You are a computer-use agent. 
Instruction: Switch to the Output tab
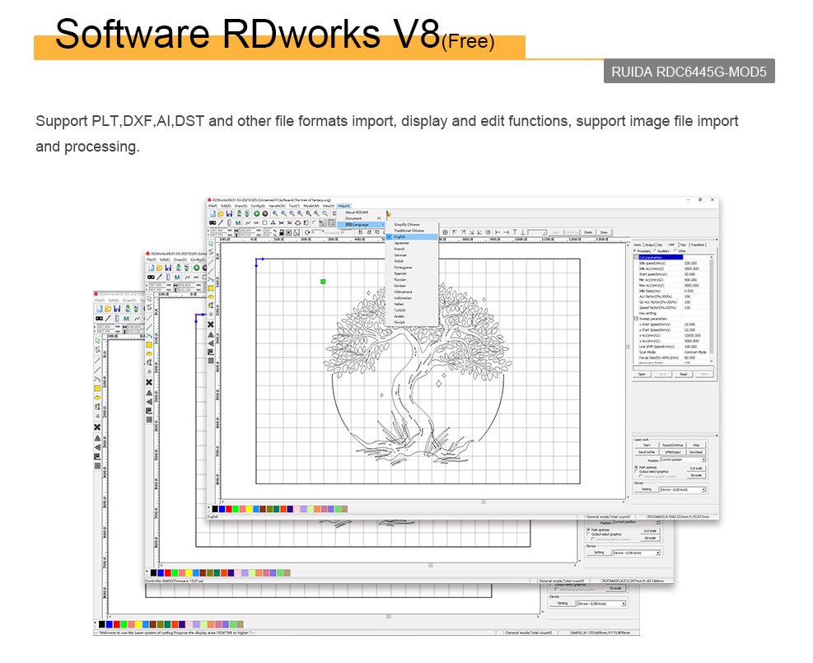650,245
